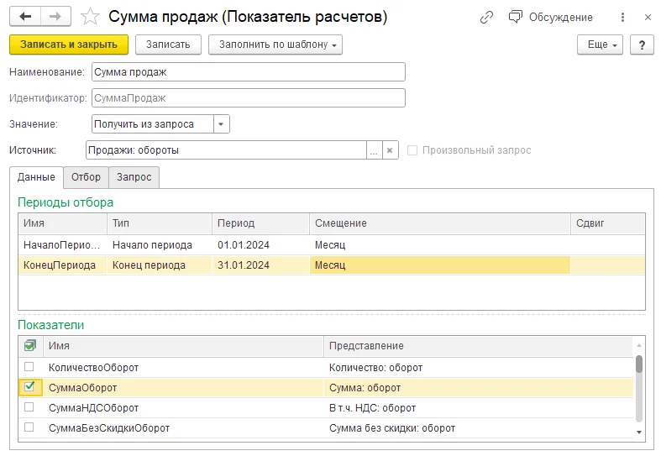Click the Имя header in Показатели table
Image resolution: width=661 pixels, height=456 pixels.
(x=183, y=346)
